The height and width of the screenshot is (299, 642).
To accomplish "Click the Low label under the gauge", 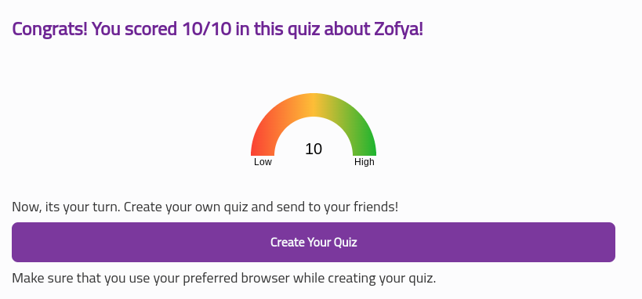I will tap(263, 162).
